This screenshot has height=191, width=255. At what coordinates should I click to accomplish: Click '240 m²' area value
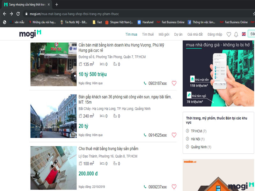(89, 116)
